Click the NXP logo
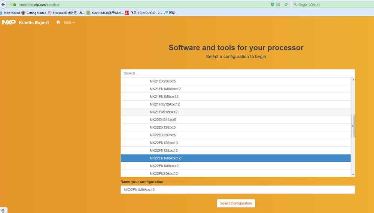The width and height of the screenshot is (374, 213). pyautogui.click(x=9, y=22)
